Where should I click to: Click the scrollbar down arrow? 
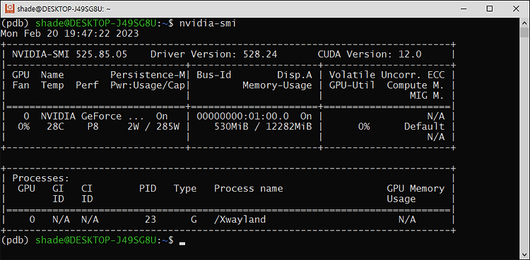pyautogui.click(x=524, y=254)
